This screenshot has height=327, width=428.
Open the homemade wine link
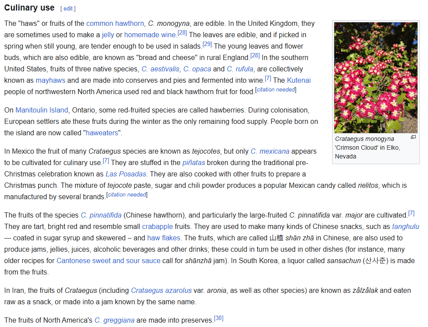click(x=150, y=35)
